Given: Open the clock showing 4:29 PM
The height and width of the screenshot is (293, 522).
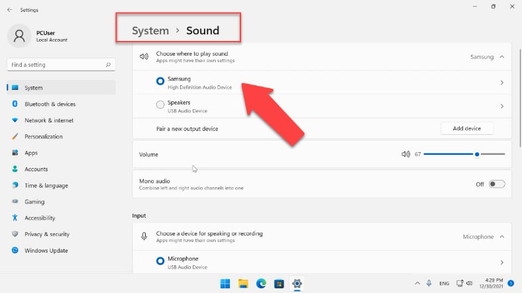Looking at the screenshot, I should click(491, 283).
